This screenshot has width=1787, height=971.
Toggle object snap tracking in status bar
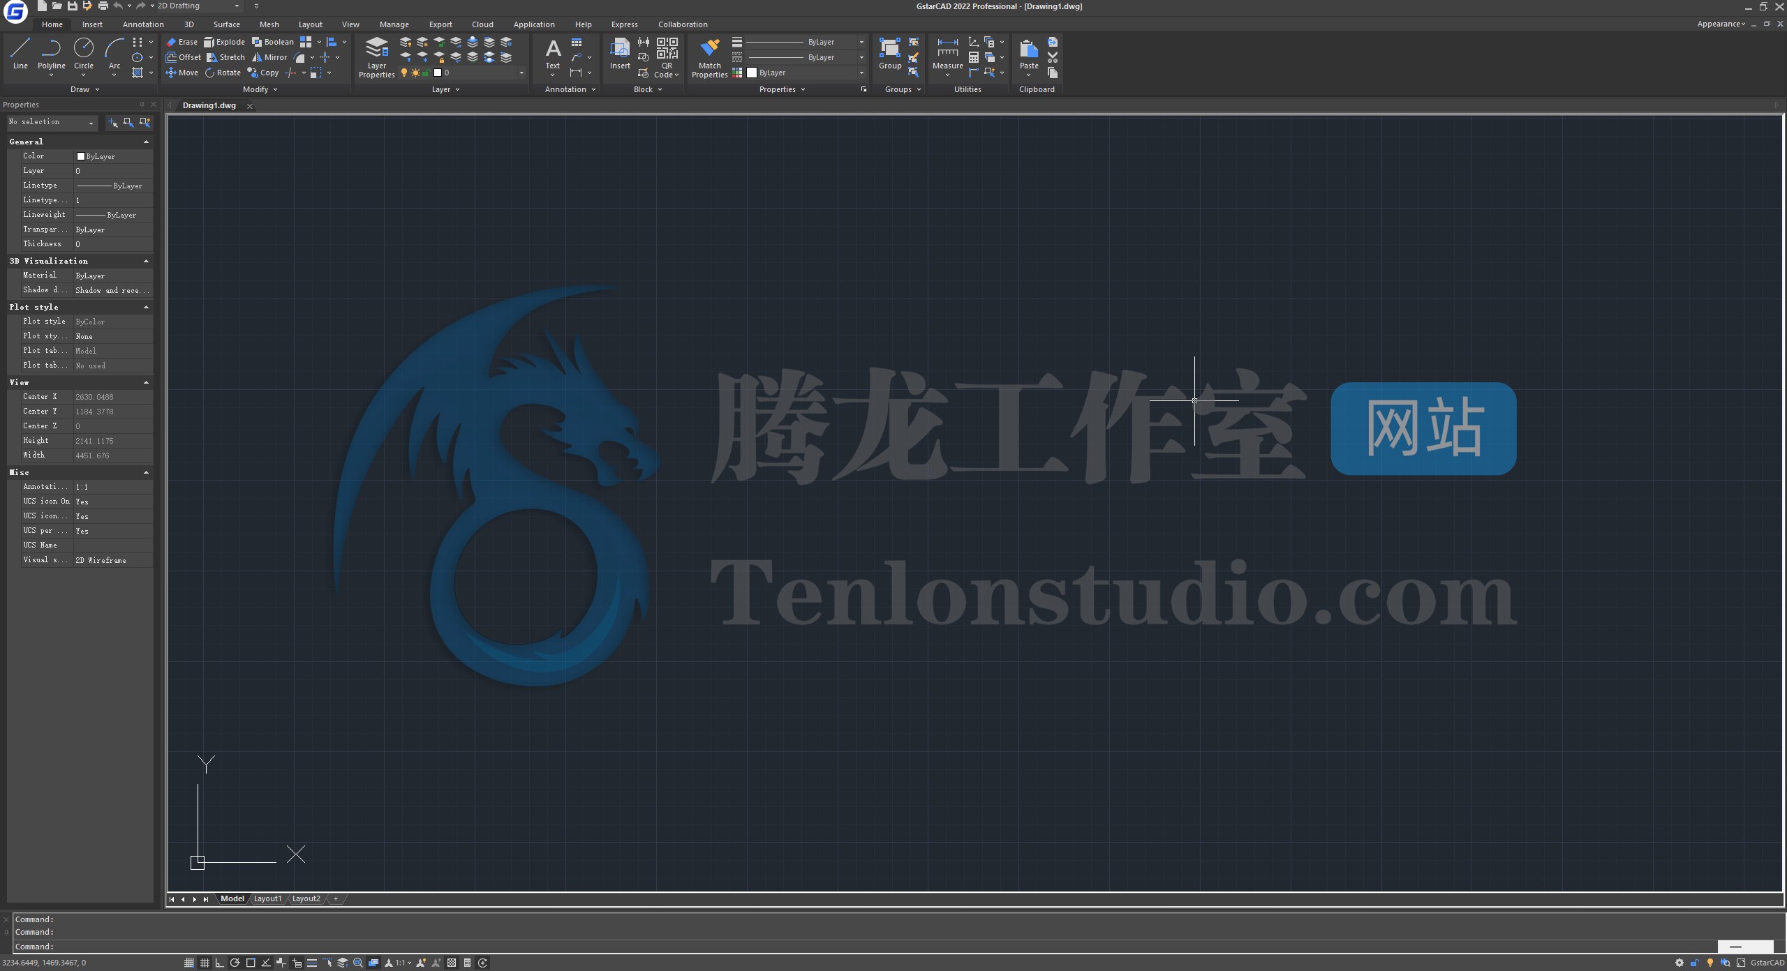coord(266,963)
